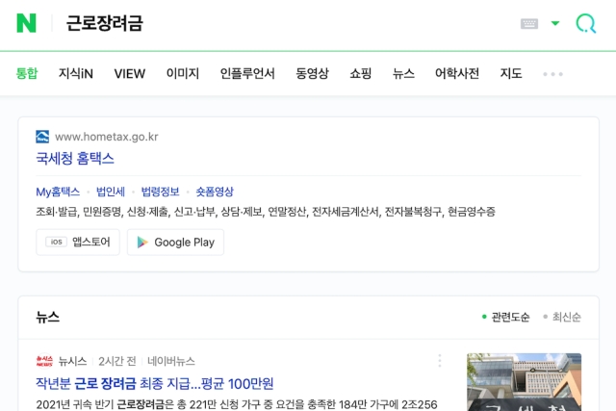Viewport: 616px width, 411px height.
Task: Open article 작년분 근로 장려금 최종 지급
Action: [155, 383]
